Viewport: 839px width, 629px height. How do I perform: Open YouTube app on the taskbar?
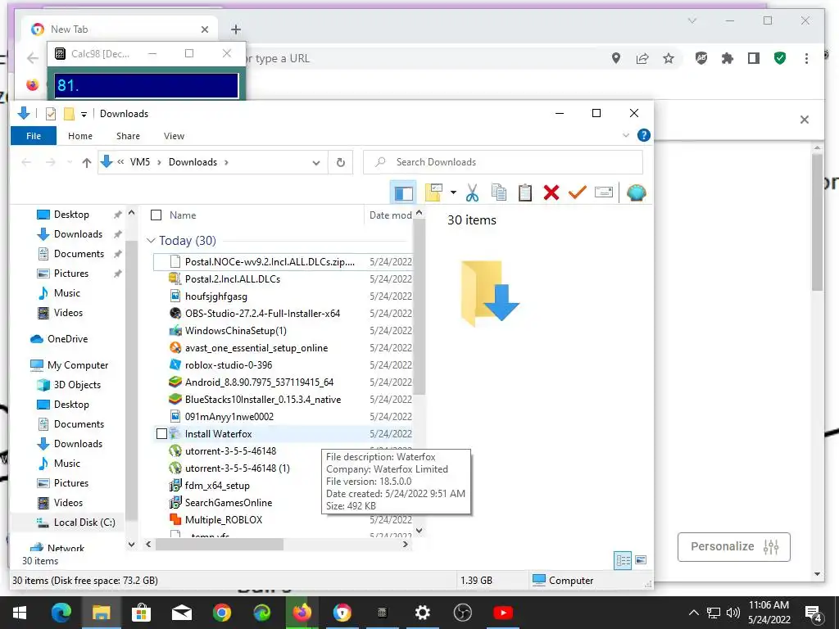pyautogui.click(x=503, y=613)
